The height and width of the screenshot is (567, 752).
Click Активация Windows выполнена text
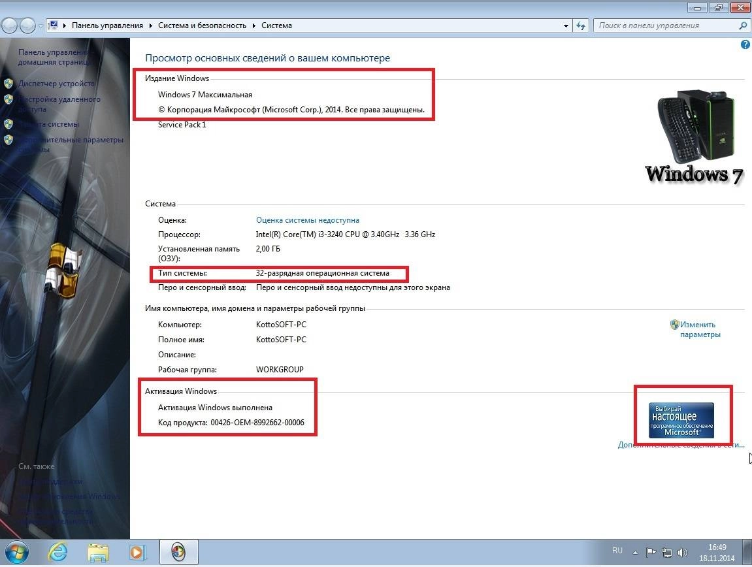[216, 408]
